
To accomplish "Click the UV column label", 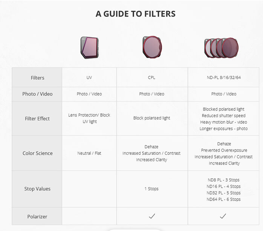I will (89, 78).
